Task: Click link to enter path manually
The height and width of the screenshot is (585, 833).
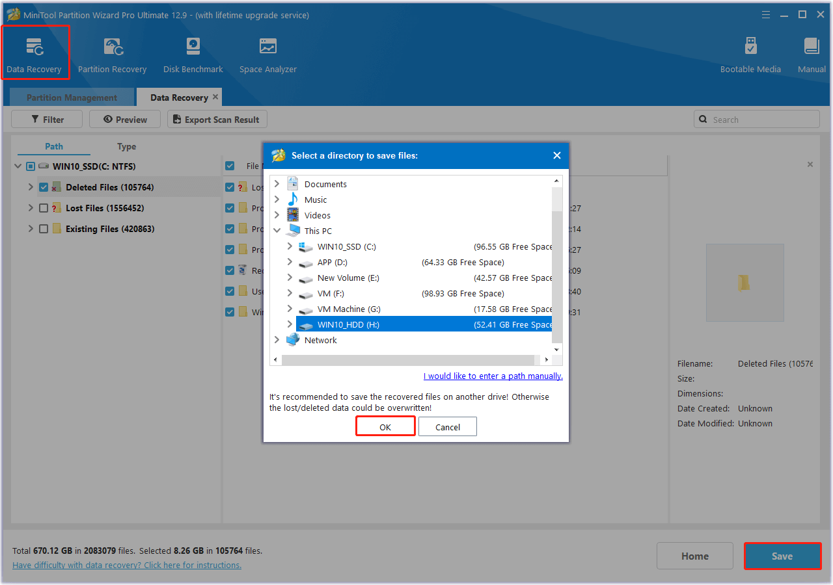Action: pyautogui.click(x=493, y=376)
